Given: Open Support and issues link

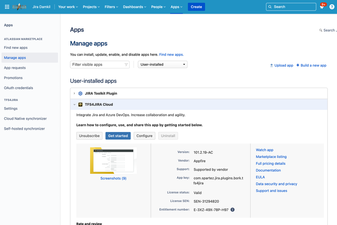Looking at the screenshot, I should 272,191.
